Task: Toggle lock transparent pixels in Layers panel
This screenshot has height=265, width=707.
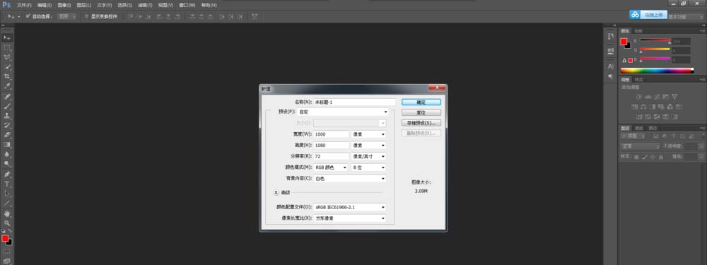Action: tap(636, 157)
